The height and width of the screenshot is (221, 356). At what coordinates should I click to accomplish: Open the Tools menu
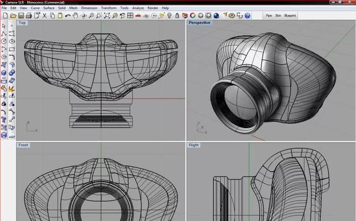pos(124,8)
